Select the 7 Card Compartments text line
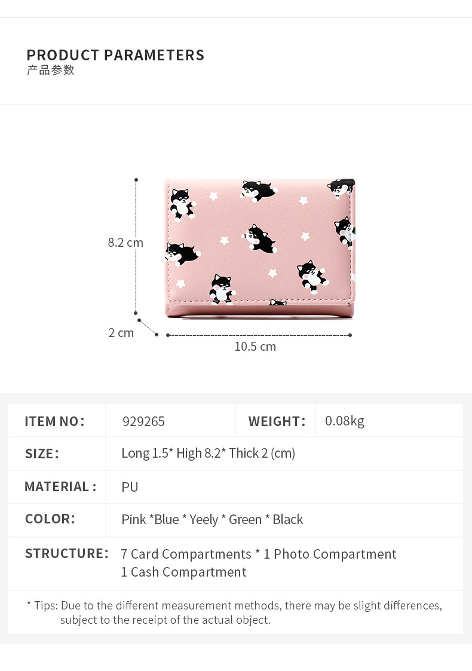The height and width of the screenshot is (671, 472). pyautogui.click(x=258, y=554)
